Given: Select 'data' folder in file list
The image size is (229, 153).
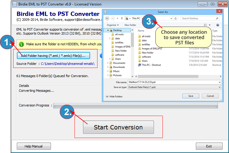Looking at the screenshot, I should 144,40.
